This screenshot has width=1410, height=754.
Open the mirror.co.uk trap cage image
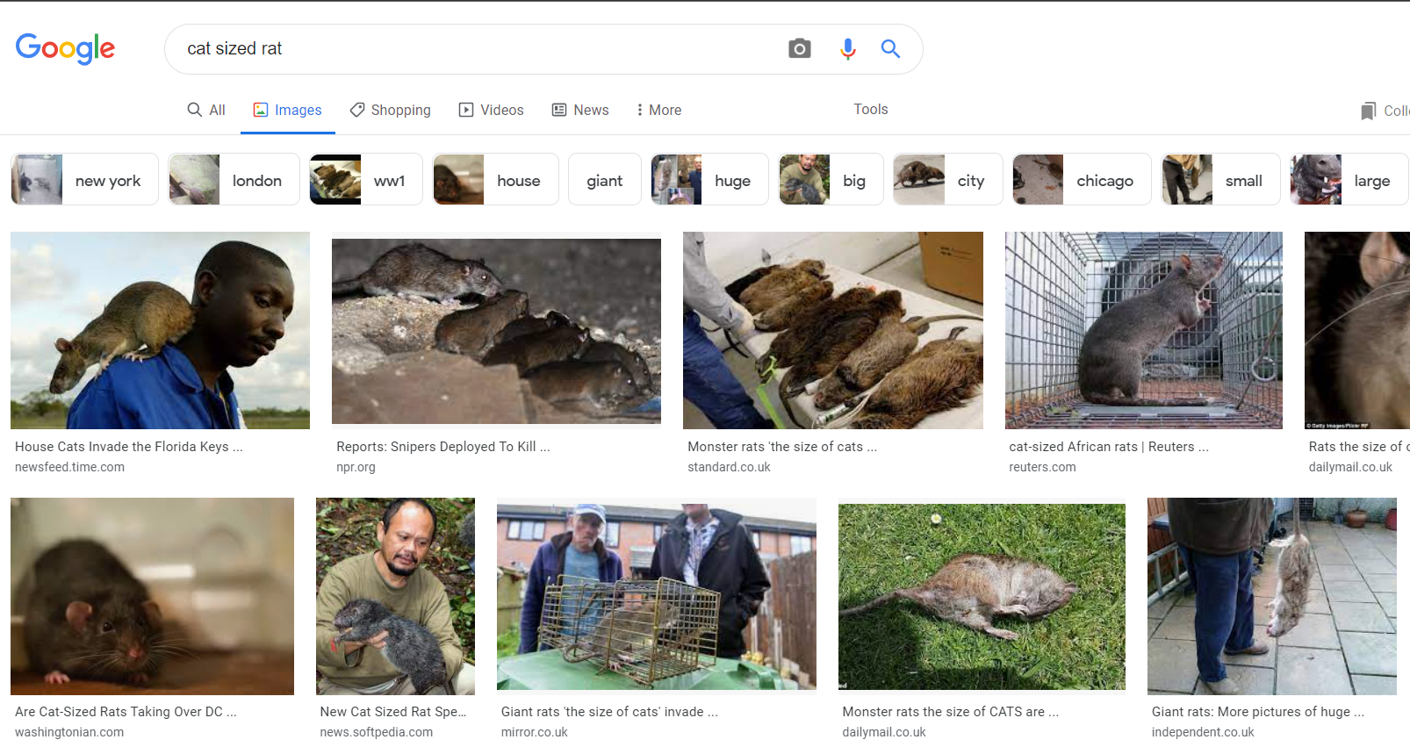coord(657,596)
